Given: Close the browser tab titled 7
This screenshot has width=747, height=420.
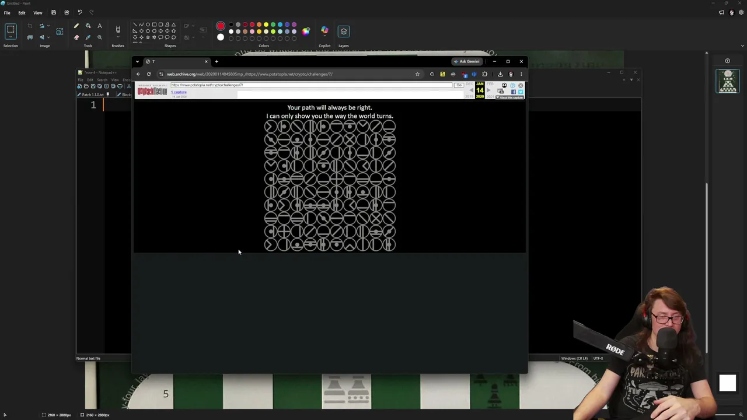Looking at the screenshot, I should coord(206,61).
